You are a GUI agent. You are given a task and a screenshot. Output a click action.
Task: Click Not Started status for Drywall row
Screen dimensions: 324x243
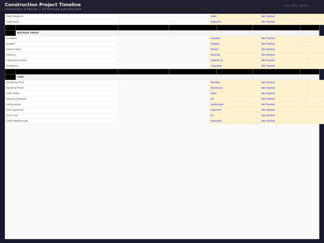pos(284,44)
